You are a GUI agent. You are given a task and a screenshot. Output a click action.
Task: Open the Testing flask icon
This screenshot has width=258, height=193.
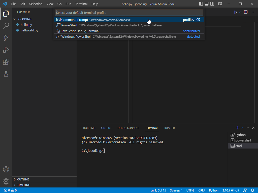click(x=6, y=74)
